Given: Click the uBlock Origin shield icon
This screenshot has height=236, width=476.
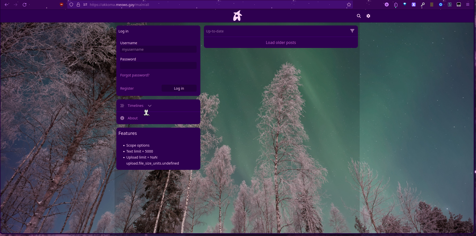Looking at the screenshot, I should coord(62,4).
